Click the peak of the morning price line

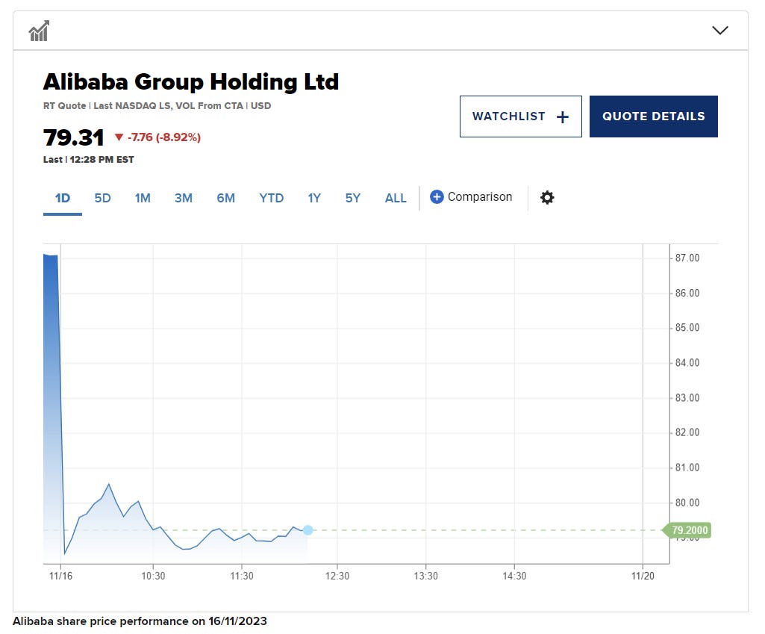pyautogui.click(x=109, y=484)
